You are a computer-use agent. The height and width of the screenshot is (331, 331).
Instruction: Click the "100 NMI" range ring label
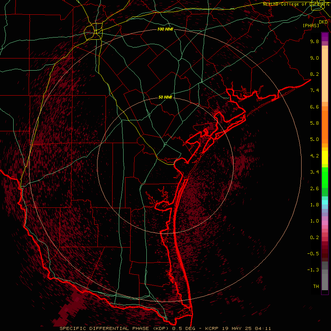coord(165,29)
